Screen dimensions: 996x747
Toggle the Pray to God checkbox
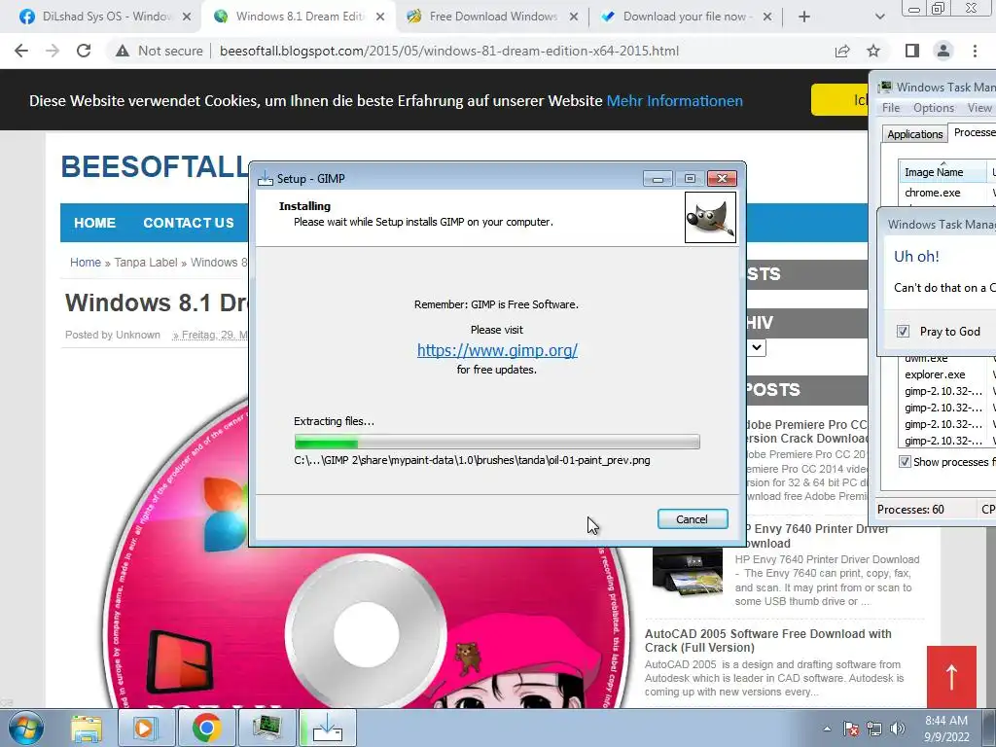(903, 331)
